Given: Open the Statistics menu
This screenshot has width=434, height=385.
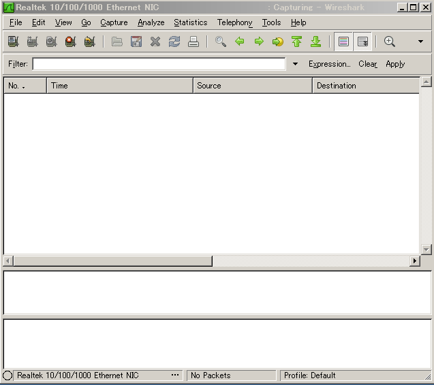Looking at the screenshot, I should tap(191, 22).
